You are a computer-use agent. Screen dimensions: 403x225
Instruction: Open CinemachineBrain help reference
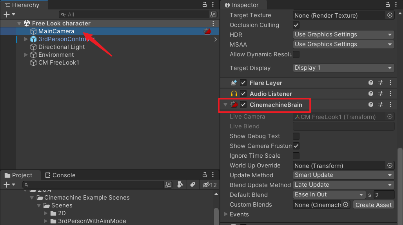coord(370,104)
